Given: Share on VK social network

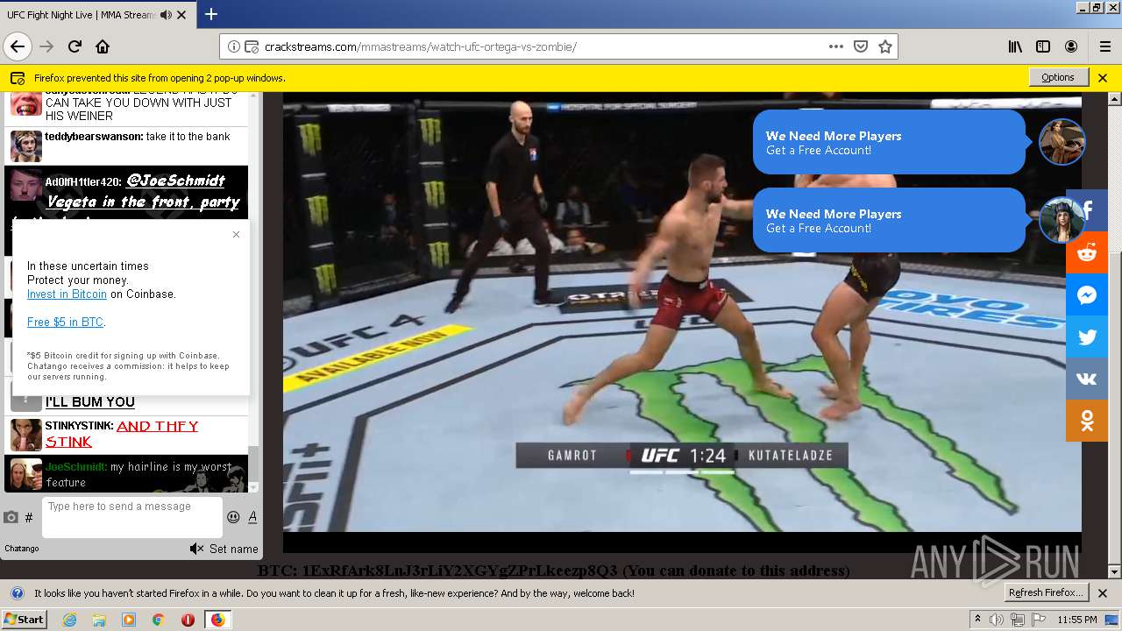Looking at the screenshot, I should (x=1087, y=379).
